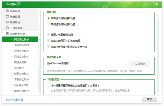This screenshot has height=106, width=164.
Task: Open 基本设置 in the sidebar
Action: 20,11
